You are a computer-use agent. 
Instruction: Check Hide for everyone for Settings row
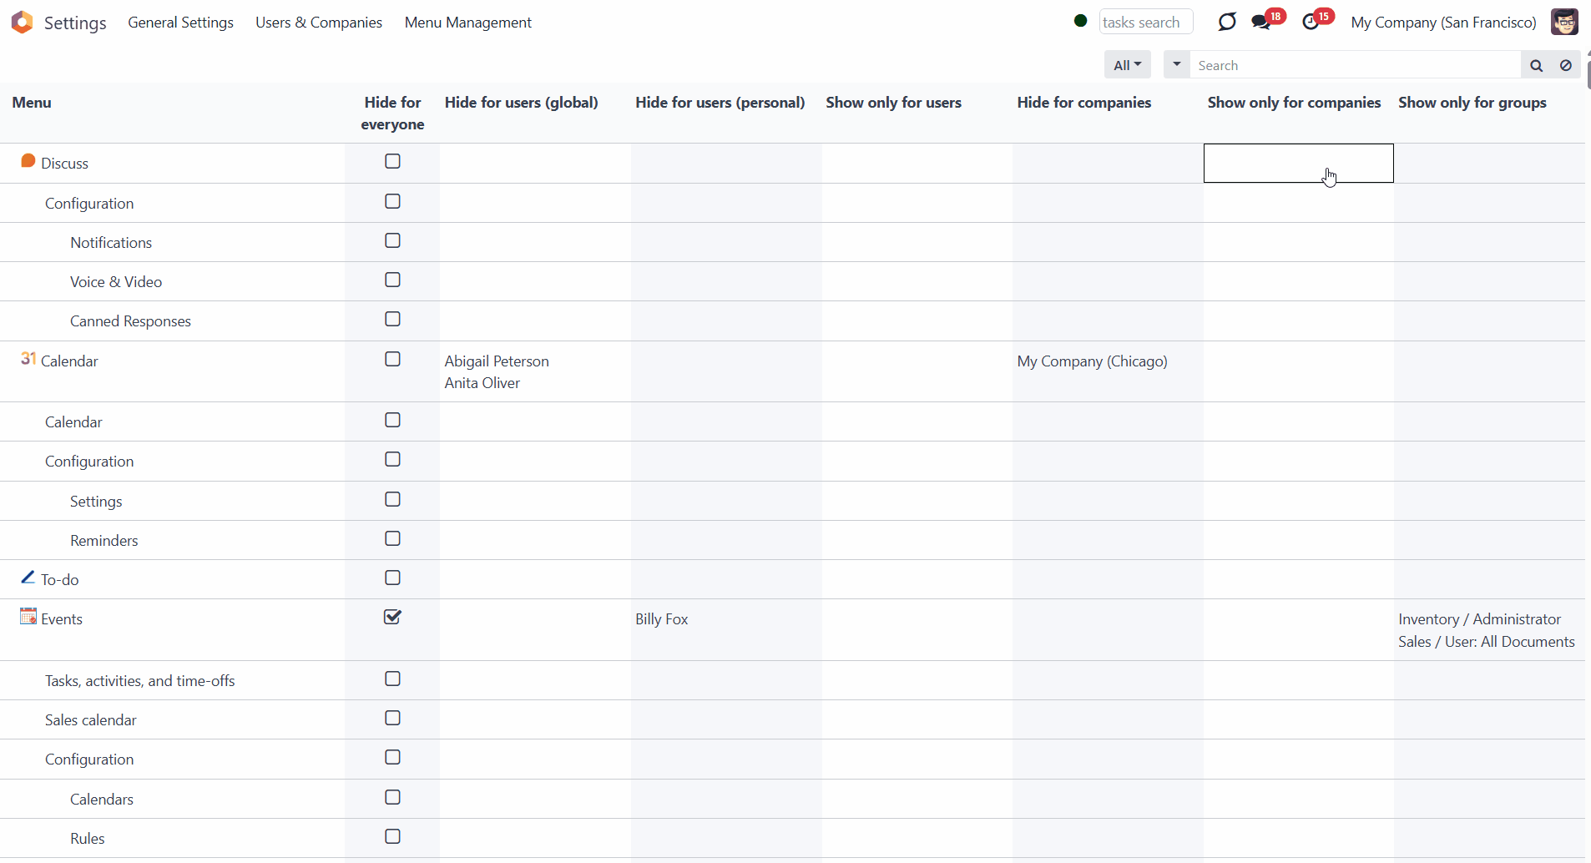pyautogui.click(x=392, y=499)
